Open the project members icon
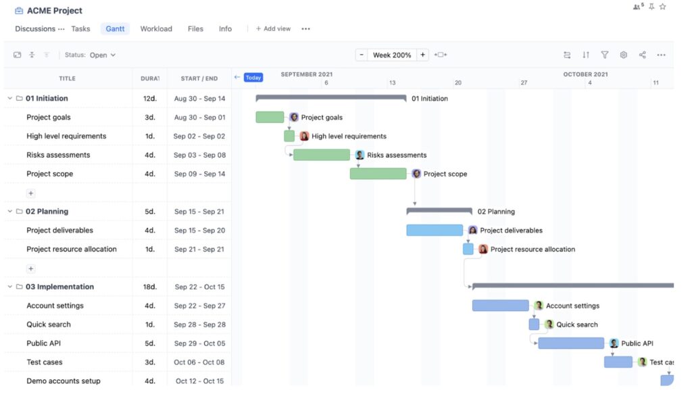Screen dimensions: 692x403 pos(638,7)
